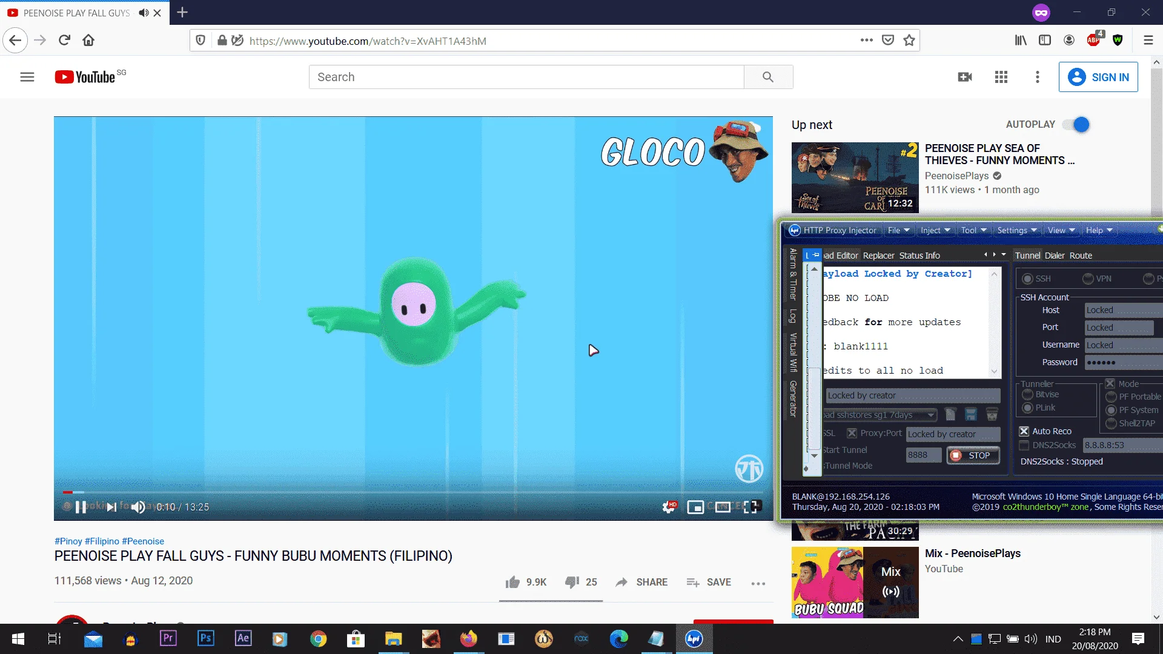Switch to the Replacer tab
Viewport: 1163px width, 654px height.
(x=878, y=256)
